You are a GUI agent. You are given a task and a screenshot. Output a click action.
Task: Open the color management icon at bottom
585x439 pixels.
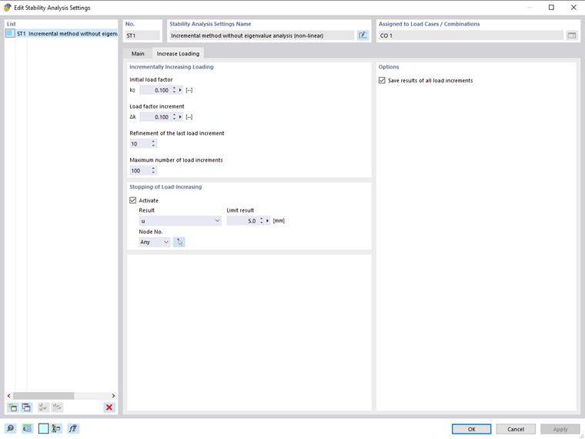pos(57,428)
